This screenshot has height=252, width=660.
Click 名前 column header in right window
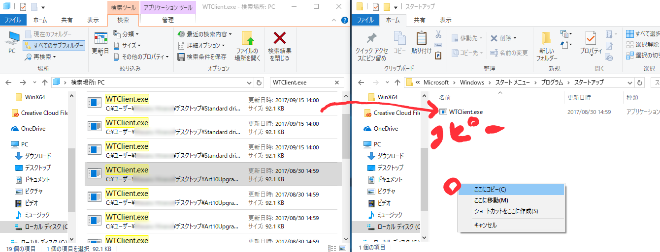(445, 98)
